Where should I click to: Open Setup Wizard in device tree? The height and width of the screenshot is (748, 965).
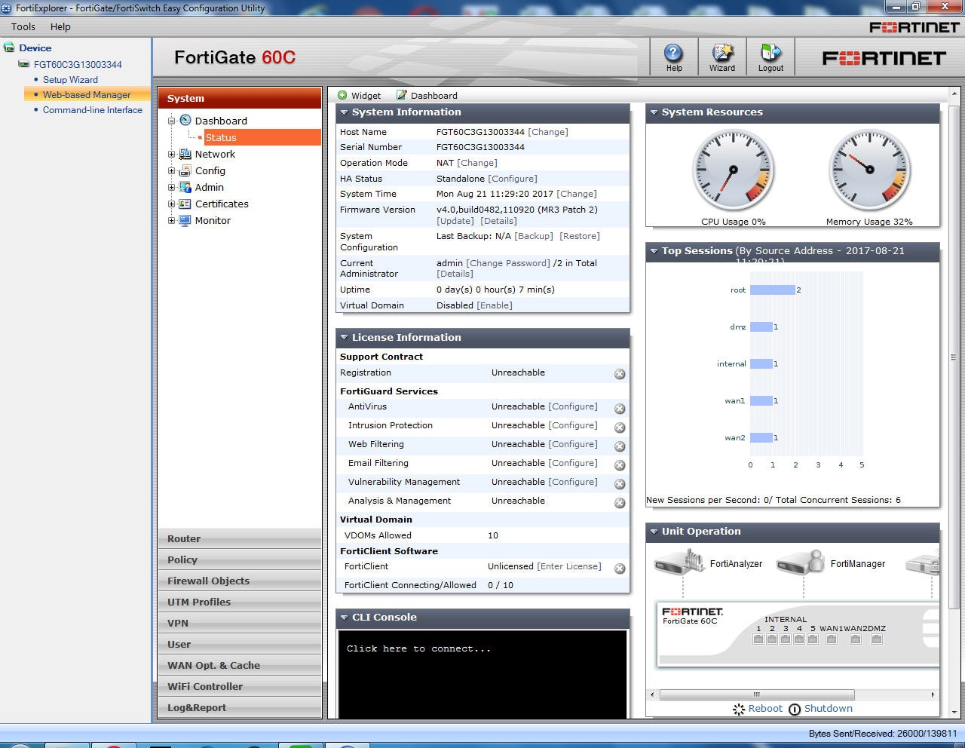(70, 80)
